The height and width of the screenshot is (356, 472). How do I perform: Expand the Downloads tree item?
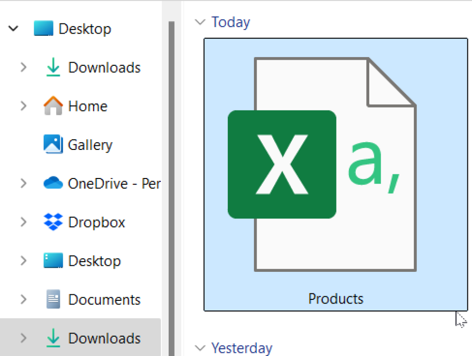(x=24, y=67)
